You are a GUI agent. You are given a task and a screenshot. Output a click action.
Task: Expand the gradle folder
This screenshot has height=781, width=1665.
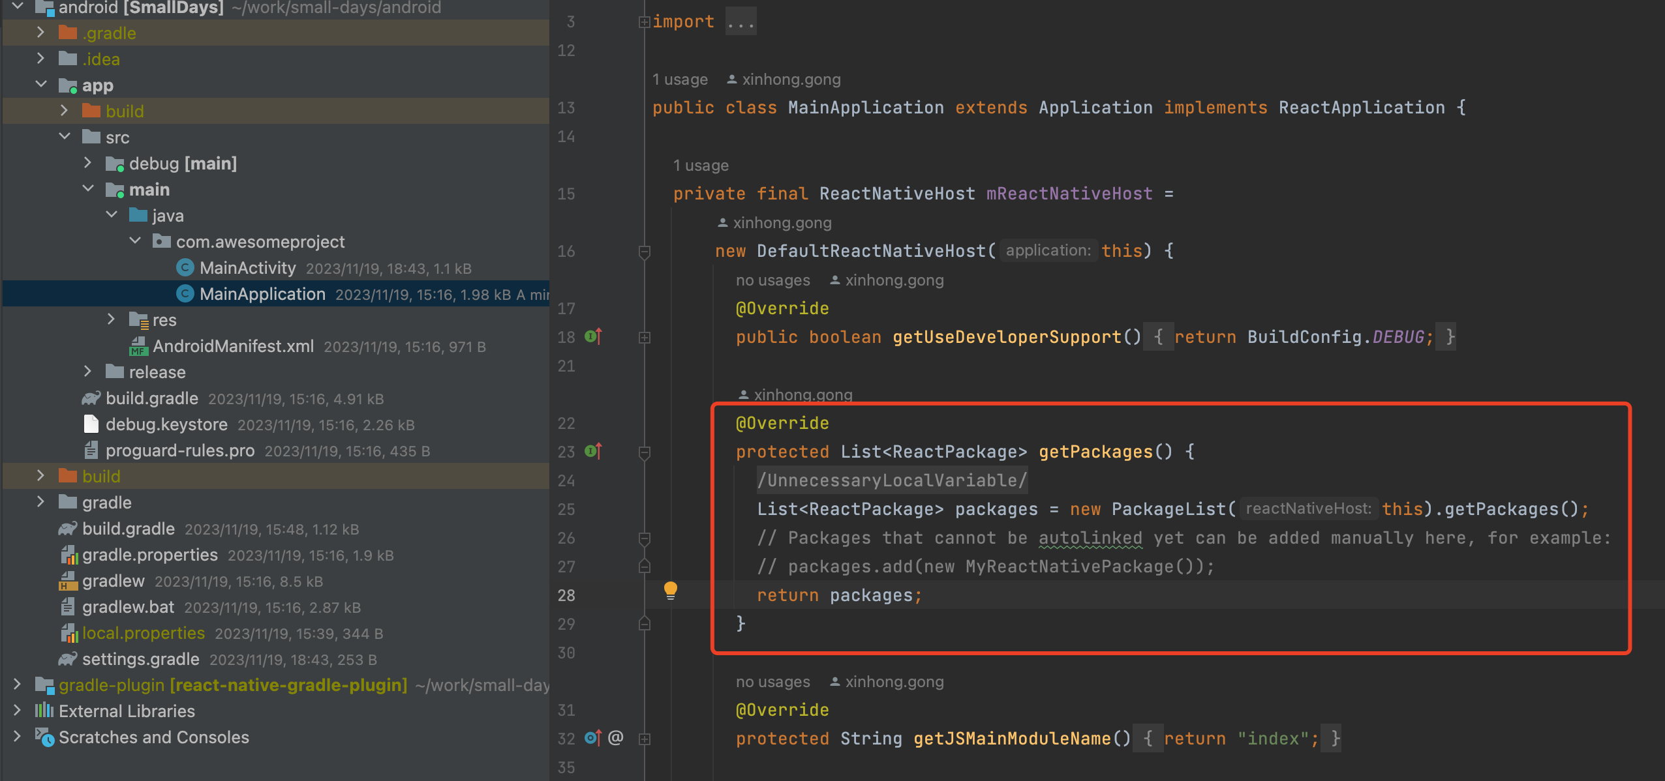tap(40, 501)
